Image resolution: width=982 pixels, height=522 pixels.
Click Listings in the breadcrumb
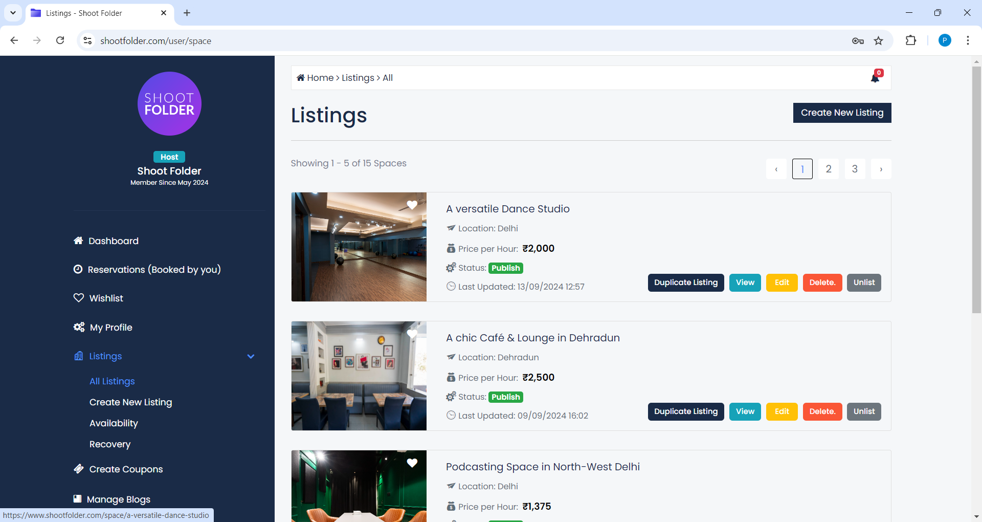point(358,78)
